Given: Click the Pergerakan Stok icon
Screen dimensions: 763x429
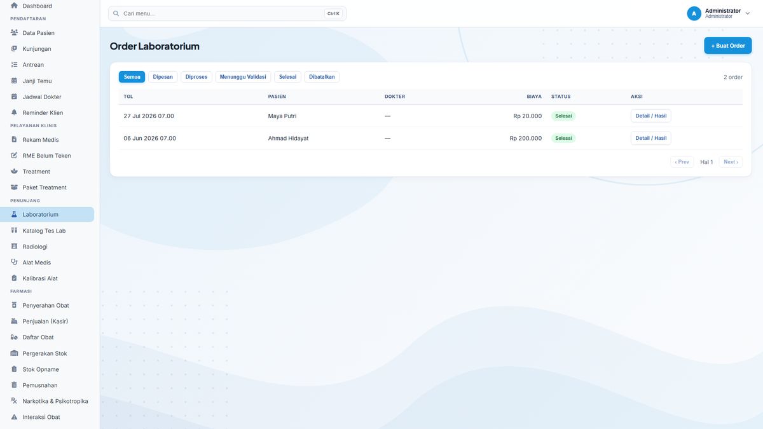Looking at the screenshot, I should tap(14, 353).
